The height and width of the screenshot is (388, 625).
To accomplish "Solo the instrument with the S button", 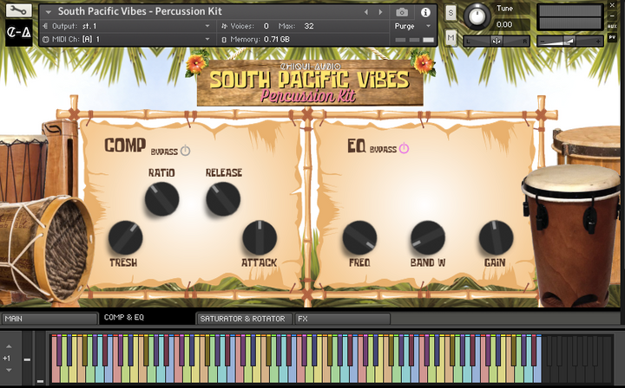I will (451, 13).
